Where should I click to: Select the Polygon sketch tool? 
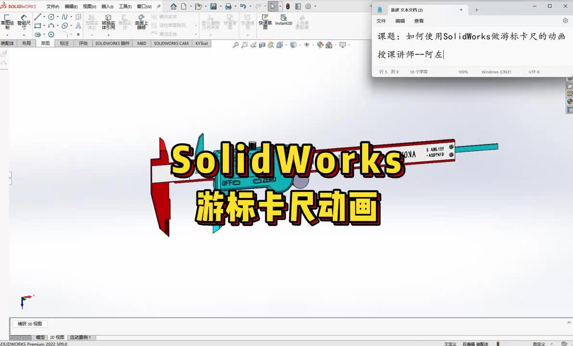click(x=51, y=34)
